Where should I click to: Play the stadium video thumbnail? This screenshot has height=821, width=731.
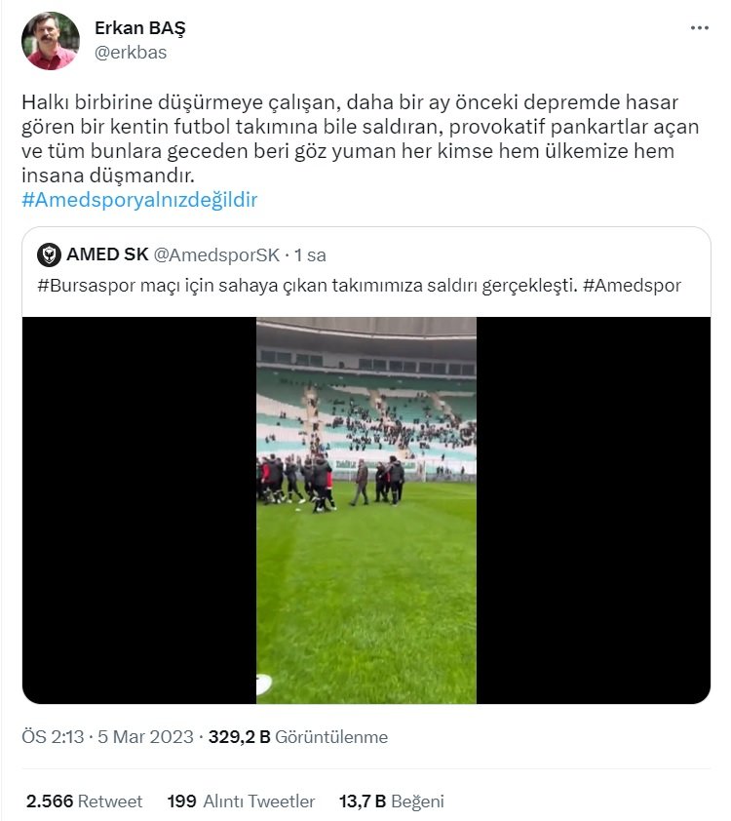click(x=366, y=510)
